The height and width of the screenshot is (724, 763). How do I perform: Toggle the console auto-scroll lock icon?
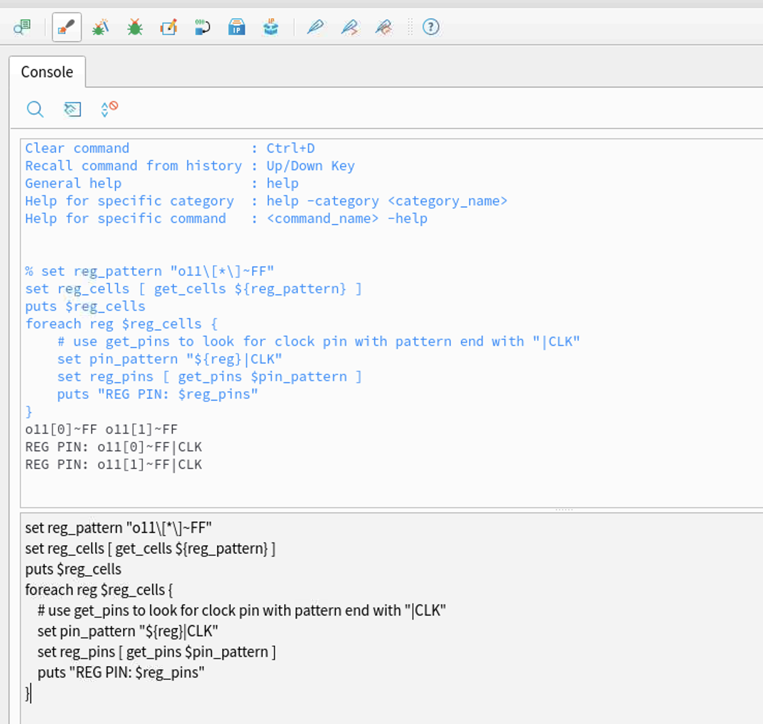coord(109,109)
